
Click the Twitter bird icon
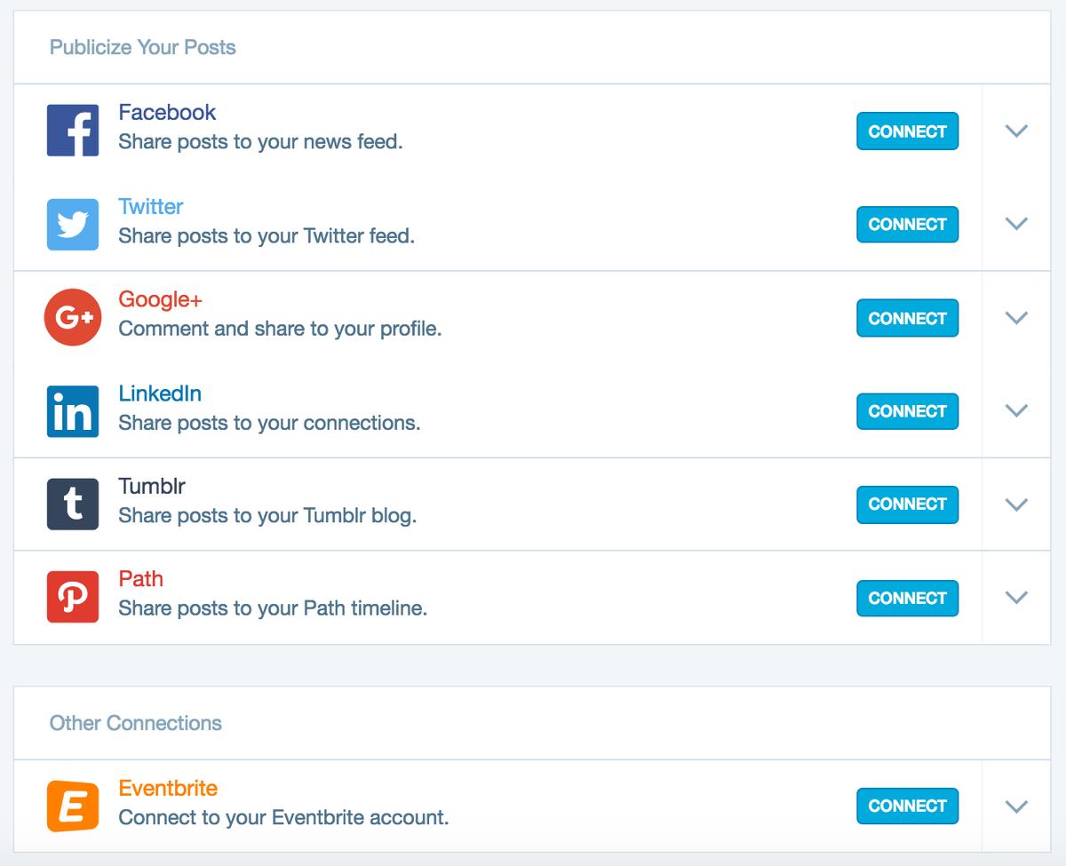pos(73,224)
